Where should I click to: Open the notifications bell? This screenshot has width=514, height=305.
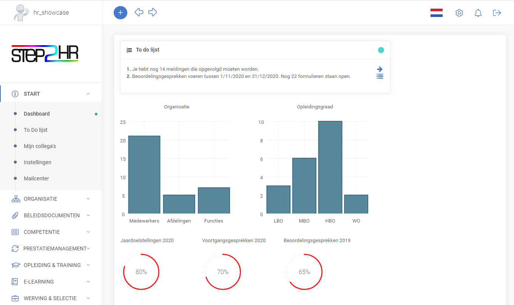click(478, 12)
